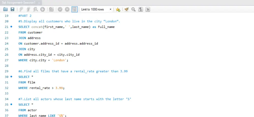254x117 pixels.
Task: Click line number 33 in the gutter
Action: [7, 93]
